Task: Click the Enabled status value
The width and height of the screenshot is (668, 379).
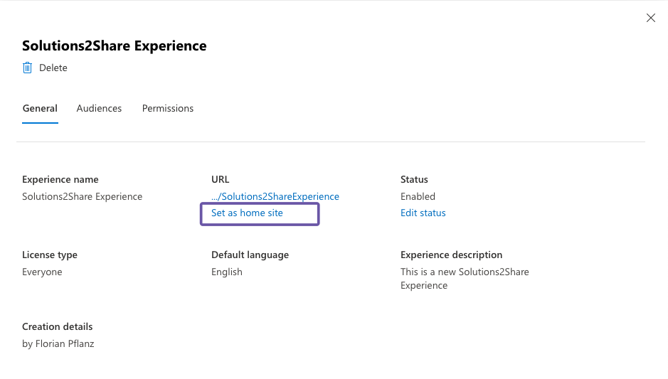Action: click(418, 196)
